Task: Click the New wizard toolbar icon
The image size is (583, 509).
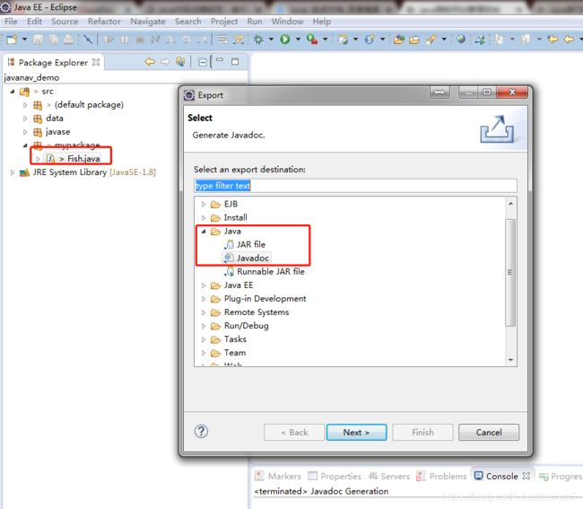Action: [12, 39]
